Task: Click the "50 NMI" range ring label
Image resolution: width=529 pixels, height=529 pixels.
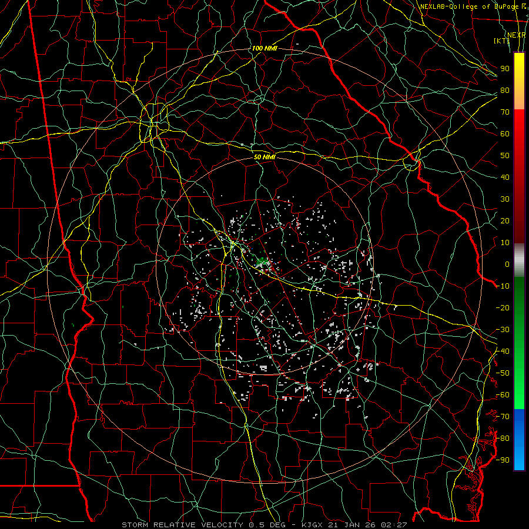Action: 265,157
